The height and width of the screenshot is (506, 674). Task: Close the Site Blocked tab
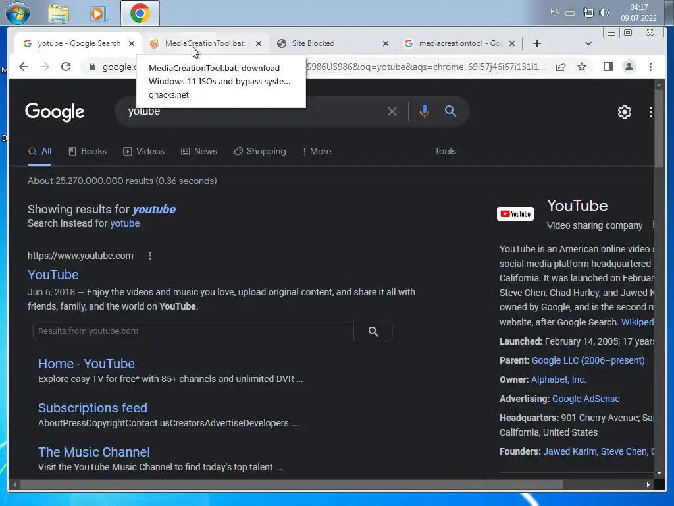pyautogui.click(x=386, y=43)
